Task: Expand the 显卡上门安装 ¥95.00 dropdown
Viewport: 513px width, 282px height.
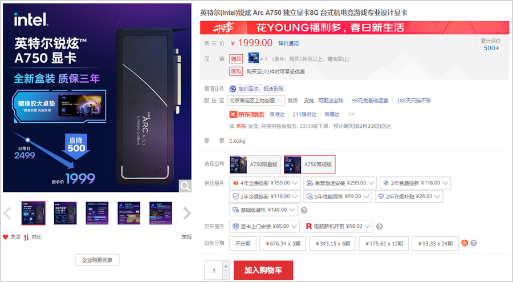Action: click(264, 226)
